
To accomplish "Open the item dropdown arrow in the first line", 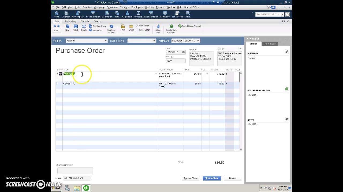I will tap(156, 74).
